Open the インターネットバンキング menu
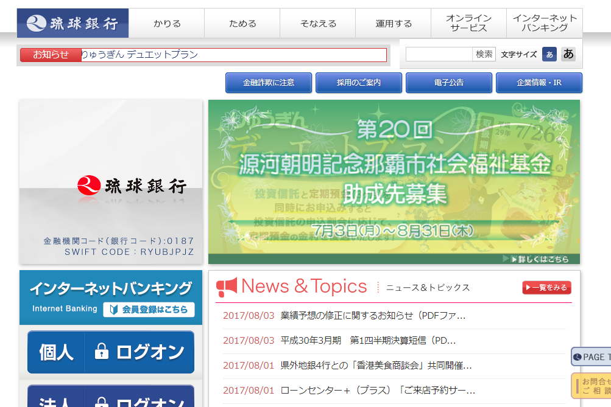This screenshot has width=611, height=407. click(545, 23)
